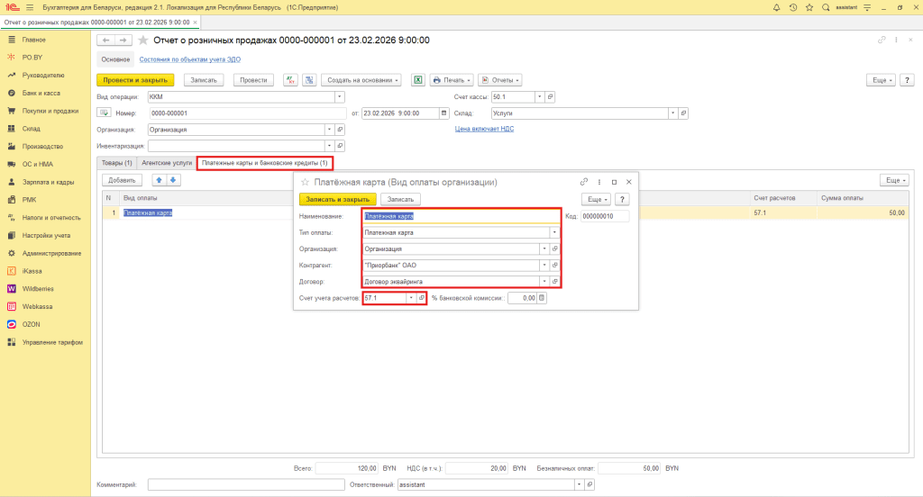Open the notifications bell in the top bar
This screenshot has width=923, height=497.
coord(776,7)
